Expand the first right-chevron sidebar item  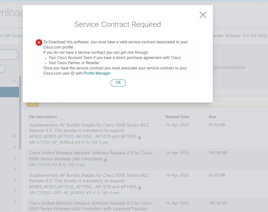coord(15,147)
